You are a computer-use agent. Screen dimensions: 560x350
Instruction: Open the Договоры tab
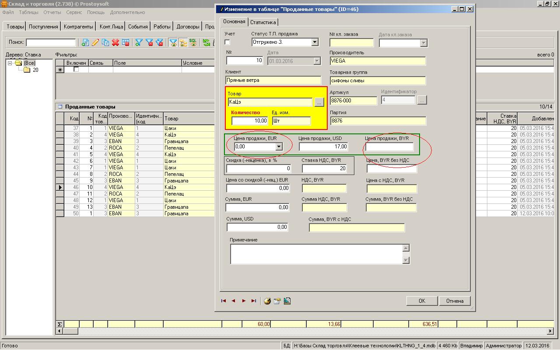point(188,27)
